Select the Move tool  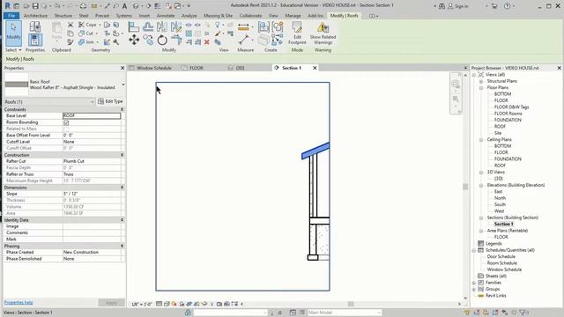pyautogui.click(x=134, y=40)
